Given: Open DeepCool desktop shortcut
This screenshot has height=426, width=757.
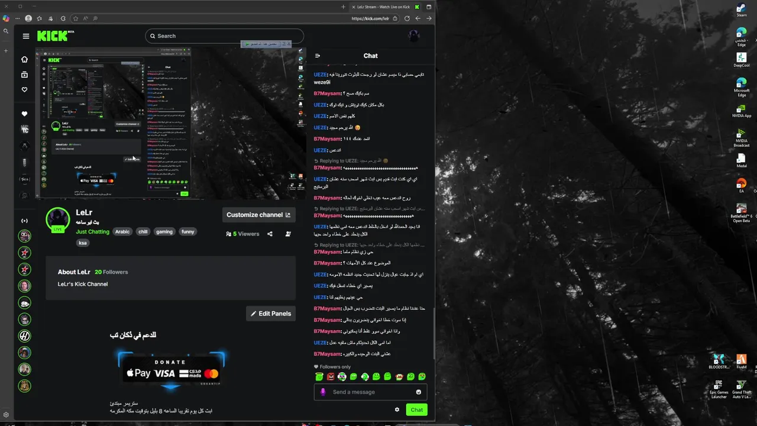Looking at the screenshot, I should [x=741, y=60].
